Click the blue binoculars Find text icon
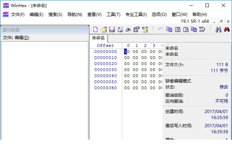This screenshot has width=232, height=145. (x=218, y=29)
